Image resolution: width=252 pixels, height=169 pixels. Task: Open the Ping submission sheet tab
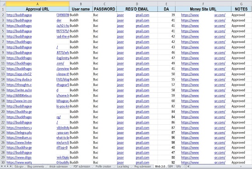click(x=142, y=166)
